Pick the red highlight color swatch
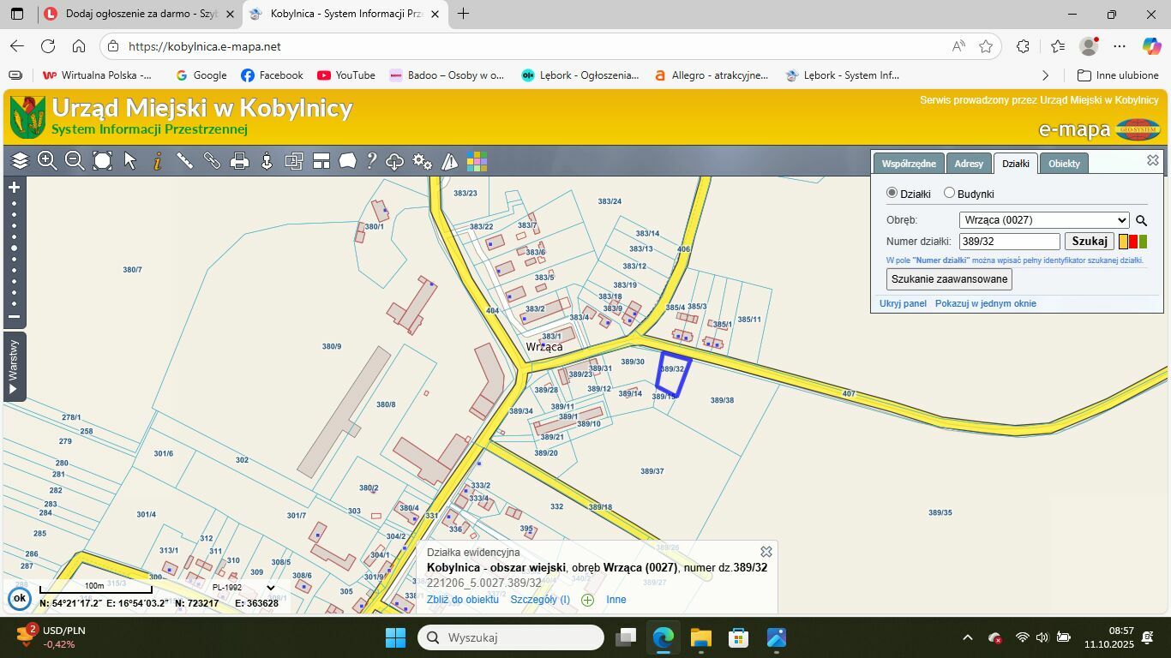 1132,242
